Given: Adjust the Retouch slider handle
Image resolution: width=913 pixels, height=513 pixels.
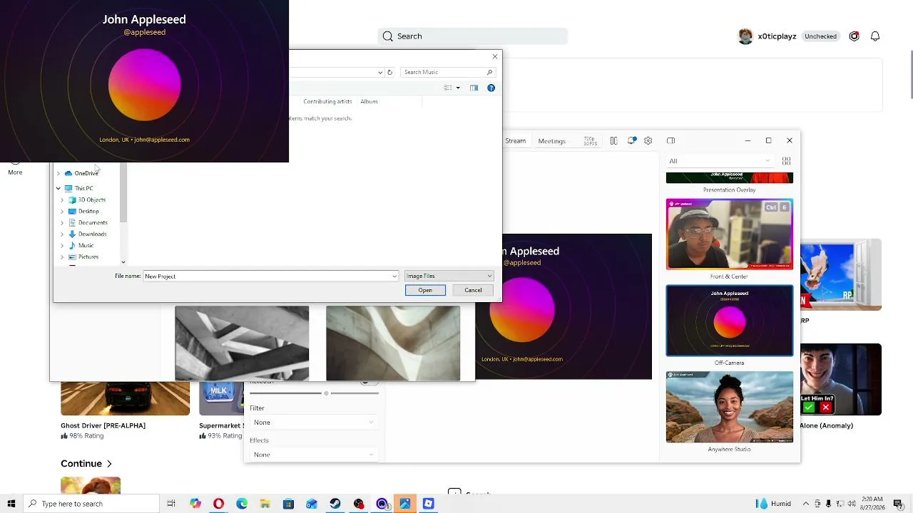Looking at the screenshot, I should [326, 393].
